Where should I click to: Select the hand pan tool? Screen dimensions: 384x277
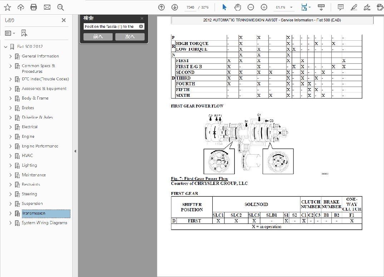point(237,7)
